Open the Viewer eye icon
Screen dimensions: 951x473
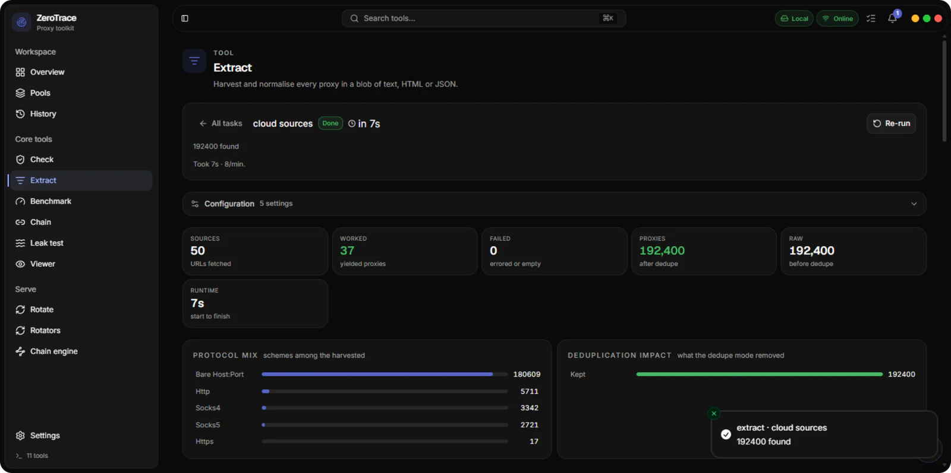tap(20, 264)
